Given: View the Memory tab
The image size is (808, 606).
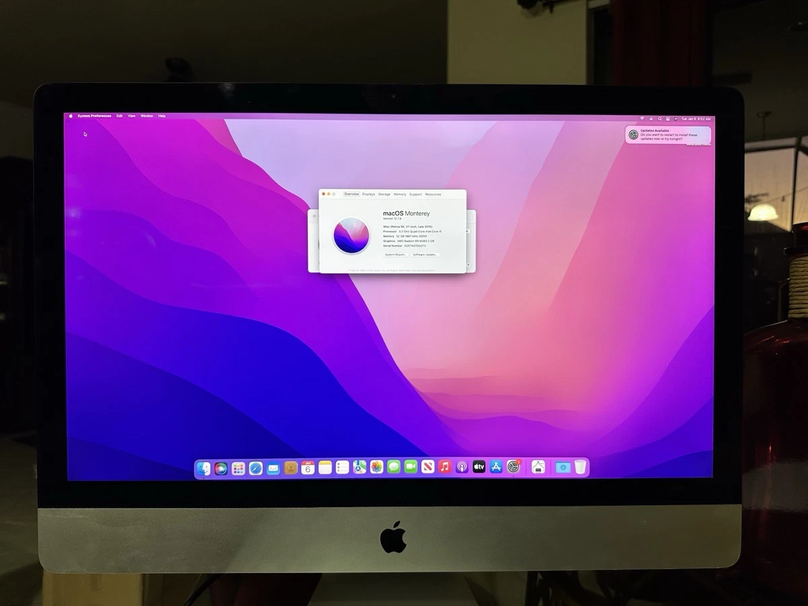Looking at the screenshot, I should 400,193.
